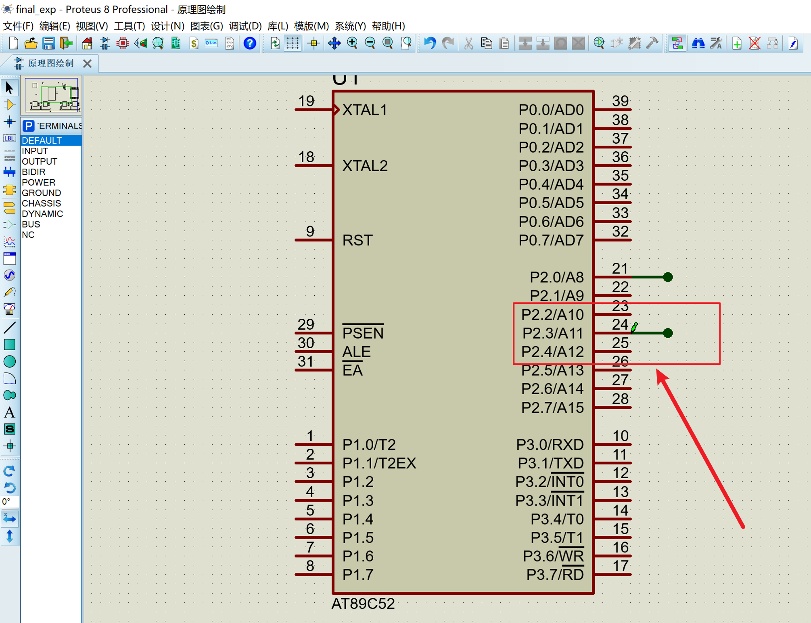Click the Undo arrow icon
This screenshot has height=623, width=811.
click(430, 43)
